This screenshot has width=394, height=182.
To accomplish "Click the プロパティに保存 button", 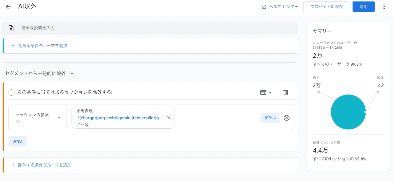I will click(327, 6).
